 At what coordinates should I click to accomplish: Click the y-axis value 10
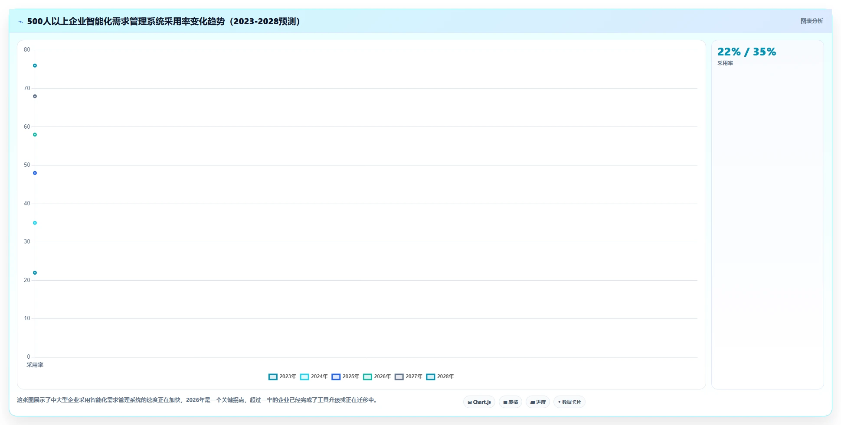27,318
